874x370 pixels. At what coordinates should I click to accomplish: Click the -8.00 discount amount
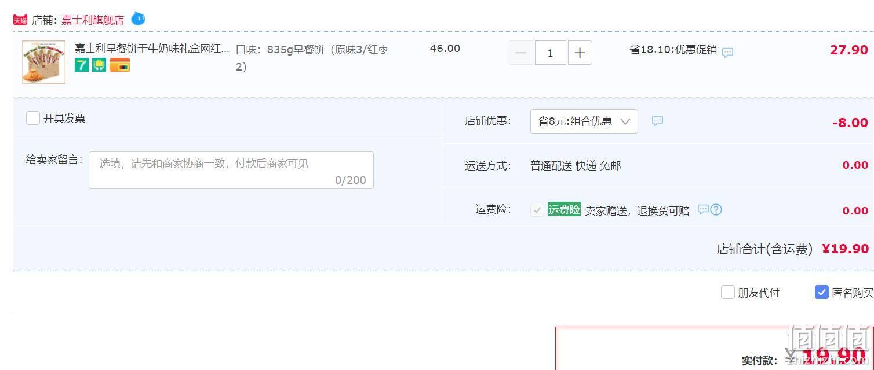(x=850, y=123)
